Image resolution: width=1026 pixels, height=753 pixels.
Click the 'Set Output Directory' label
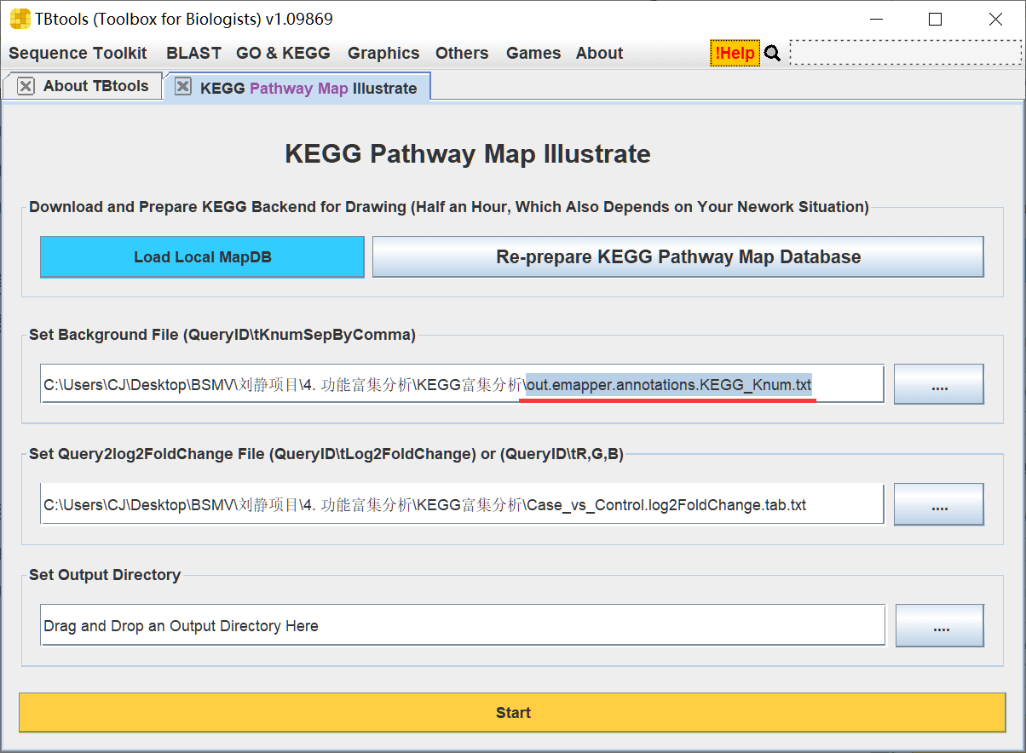click(x=105, y=575)
